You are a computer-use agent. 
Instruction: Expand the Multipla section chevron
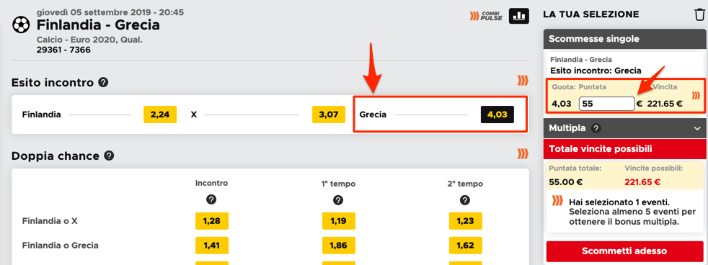[x=697, y=128]
